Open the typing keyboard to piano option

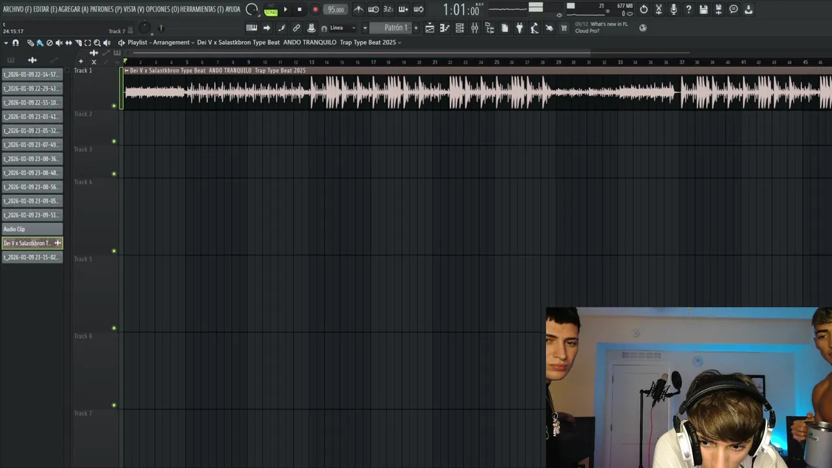(252, 28)
